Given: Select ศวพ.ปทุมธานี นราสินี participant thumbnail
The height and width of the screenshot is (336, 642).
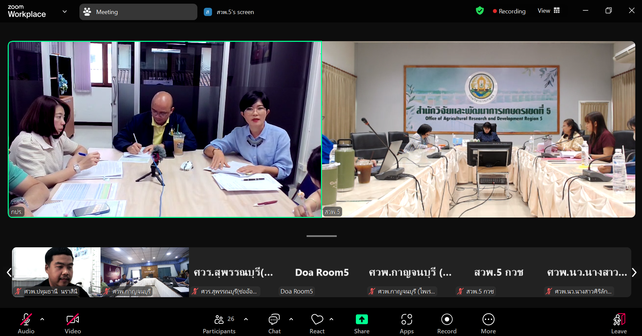Looking at the screenshot, I should [56, 272].
